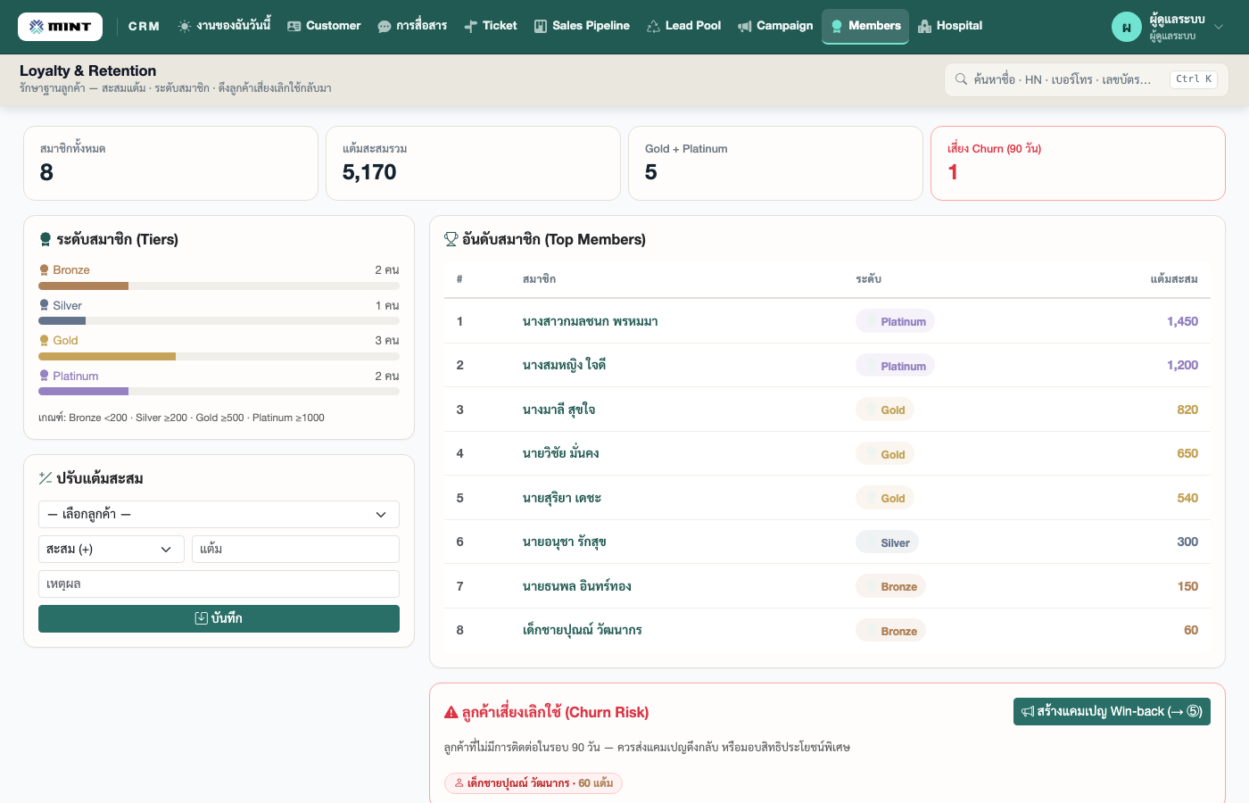Image resolution: width=1249 pixels, height=803 pixels.
Task: Click the Churn Risk warning triangle icon
Action: 451,712
